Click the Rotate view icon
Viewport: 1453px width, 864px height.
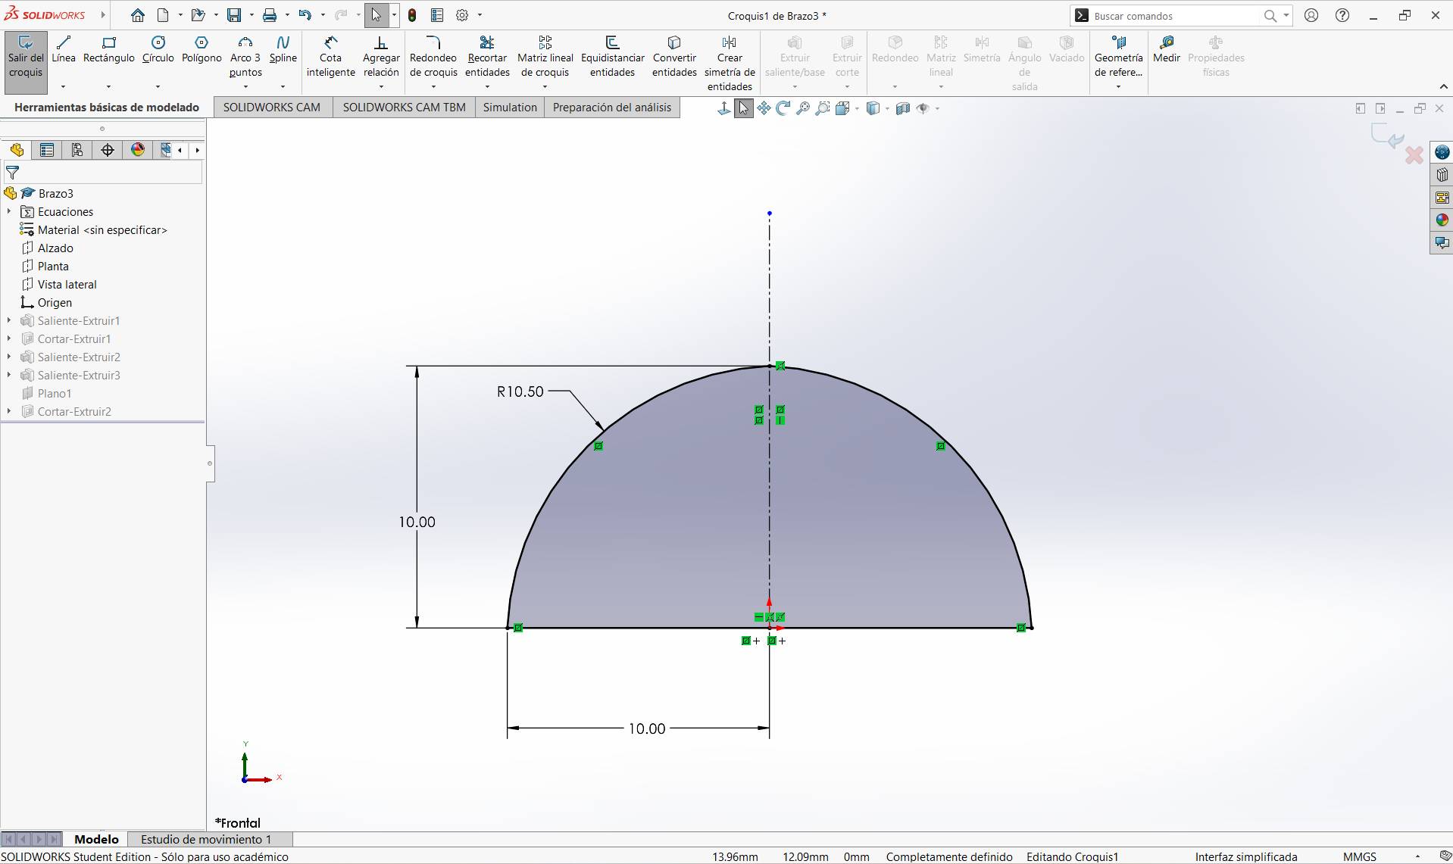[783, 108]
